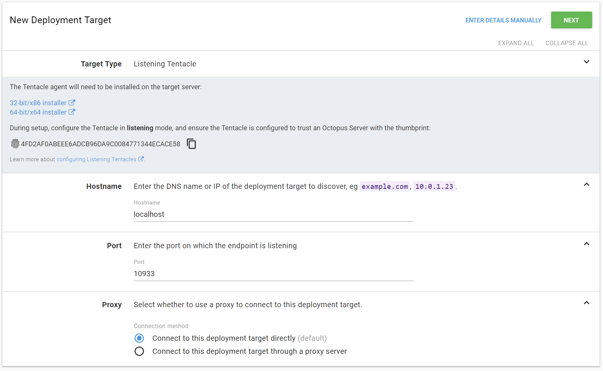The width and height of the screenshot is (603, 371).
Task: Copy the server thumbprint to clipboard
Action: [x=191, y=144]
